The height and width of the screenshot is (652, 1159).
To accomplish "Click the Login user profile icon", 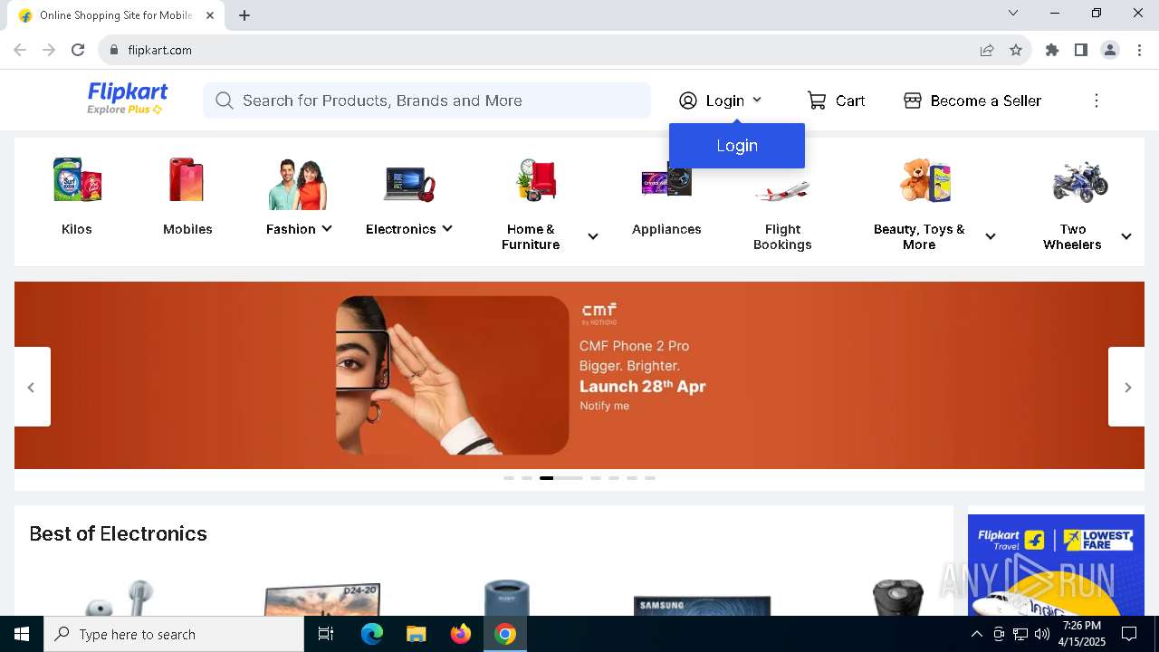I will (688, 101).
